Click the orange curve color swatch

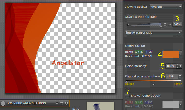(170, 54)
